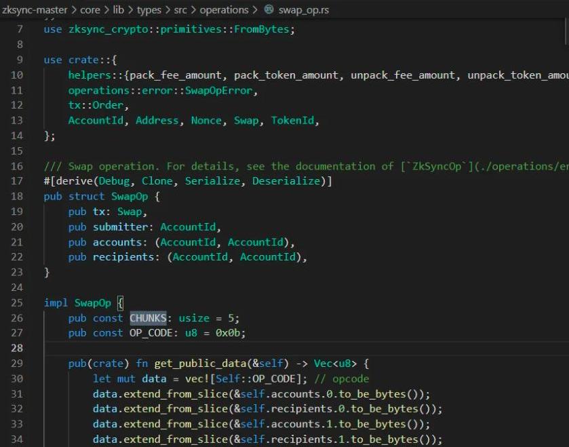The width and height of the screenshot is (569, 447).
Task: Click line number 25 in the gutter
Action: tap(17, 303)
